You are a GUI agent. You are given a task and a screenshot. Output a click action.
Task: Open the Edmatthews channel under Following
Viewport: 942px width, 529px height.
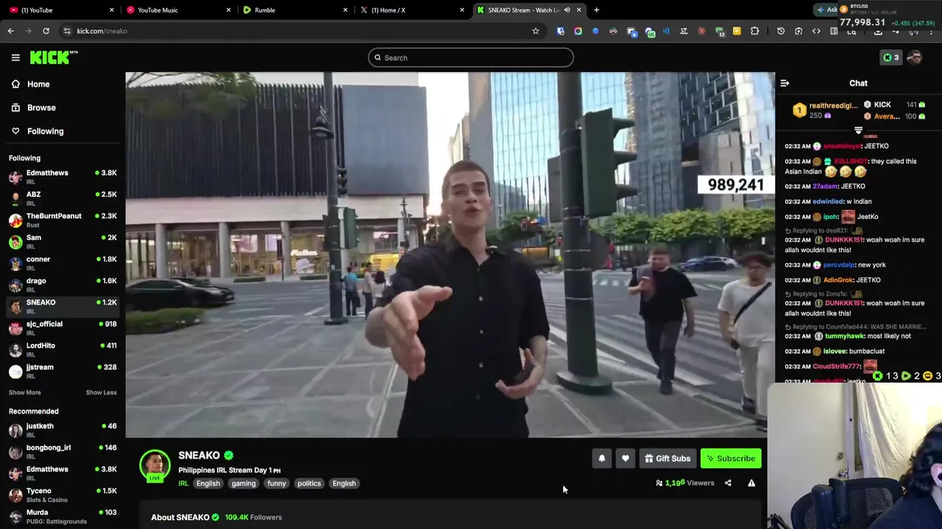click(x=63, y=176)
